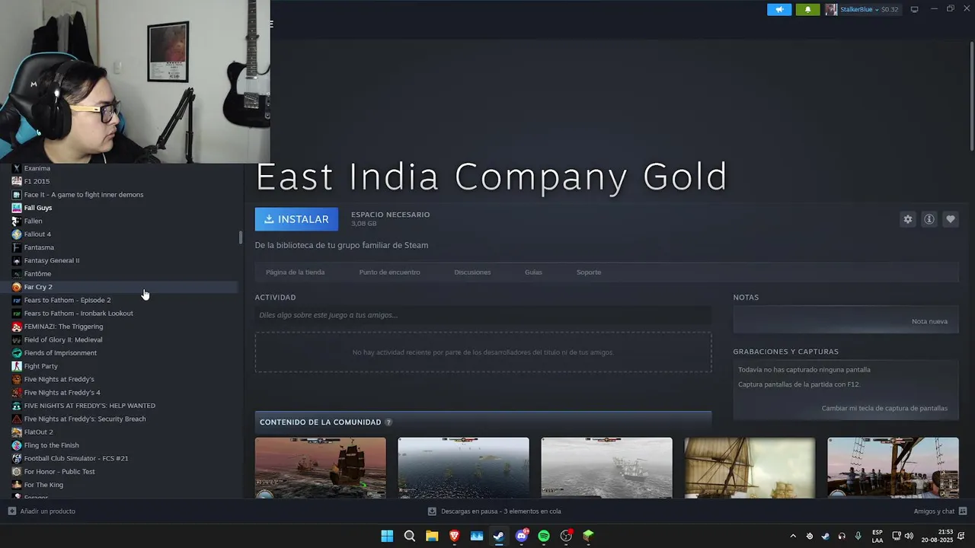Open fourth community screenshot with ship sails

tap(750, 467)
